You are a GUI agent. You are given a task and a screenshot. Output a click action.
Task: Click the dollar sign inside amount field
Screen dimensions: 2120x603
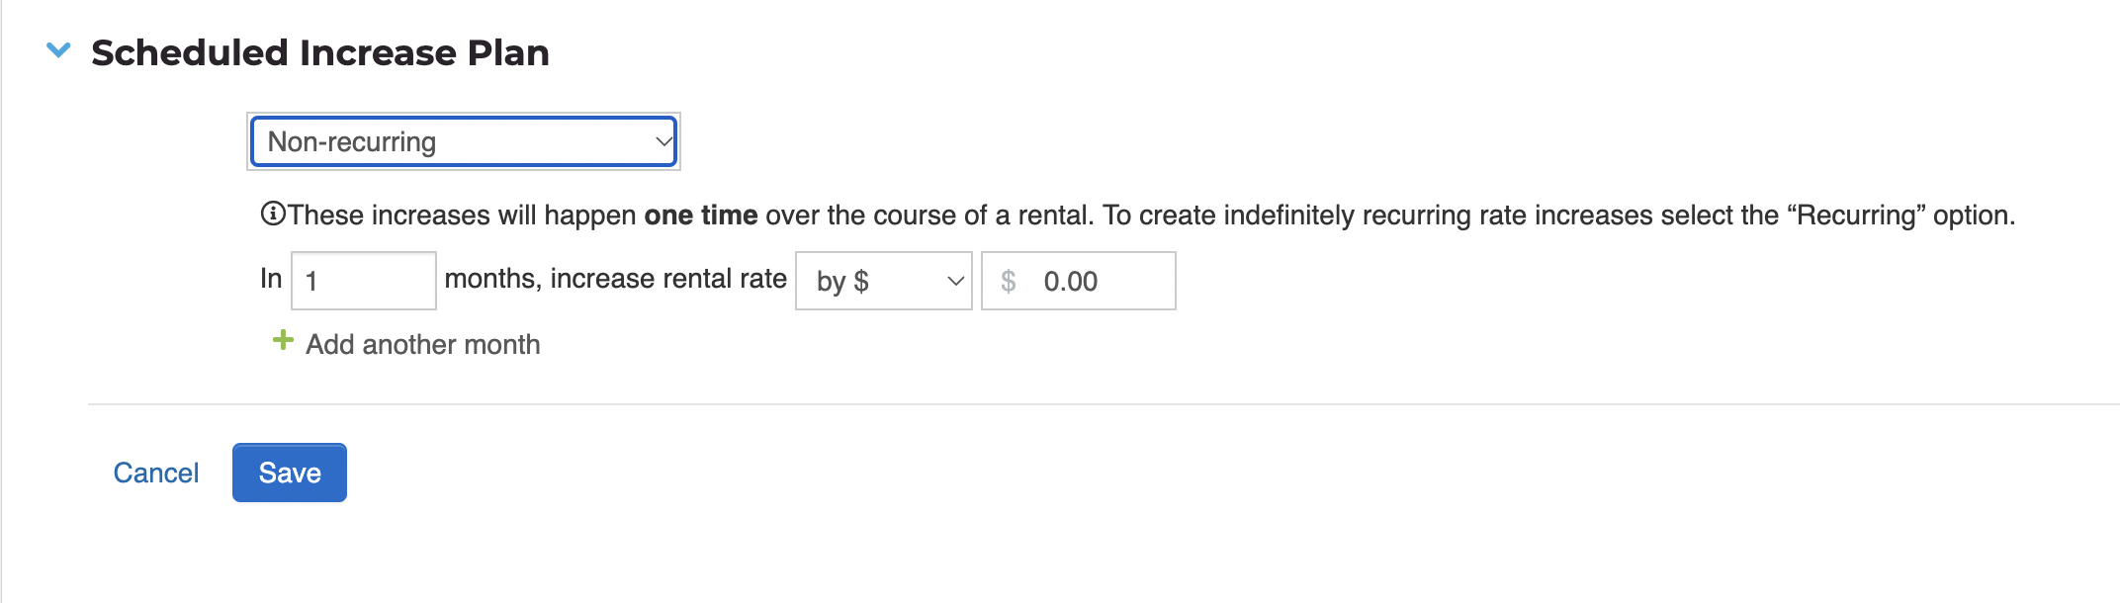pos(1008,282)
